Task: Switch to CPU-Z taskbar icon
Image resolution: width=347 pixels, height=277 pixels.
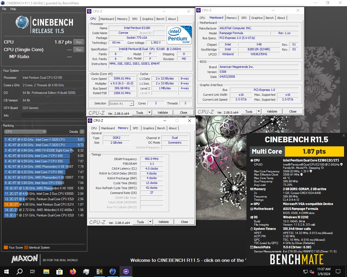Action: click(x=126, y=271)
